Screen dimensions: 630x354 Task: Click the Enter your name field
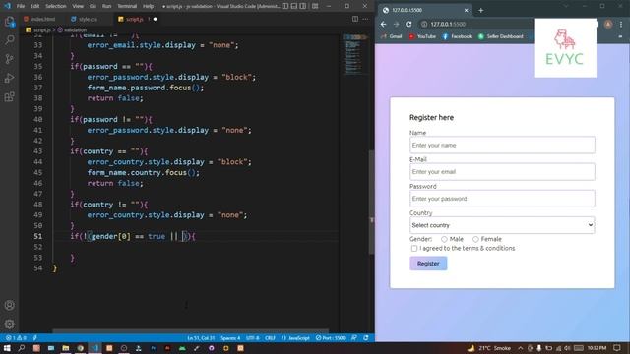pyautogui.click(x=502, y=145)
